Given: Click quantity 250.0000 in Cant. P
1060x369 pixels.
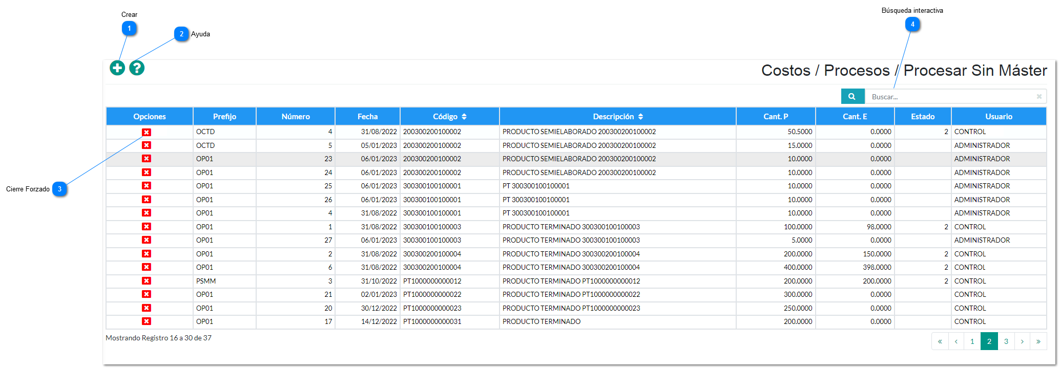Looking at the screenshot, I should point(776,308).
